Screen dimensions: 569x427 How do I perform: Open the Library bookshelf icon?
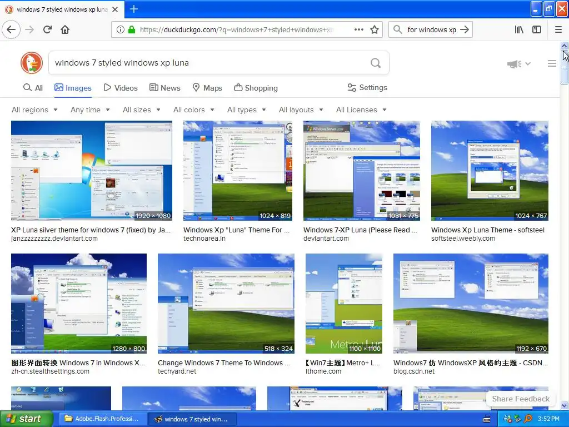point(519,29)
